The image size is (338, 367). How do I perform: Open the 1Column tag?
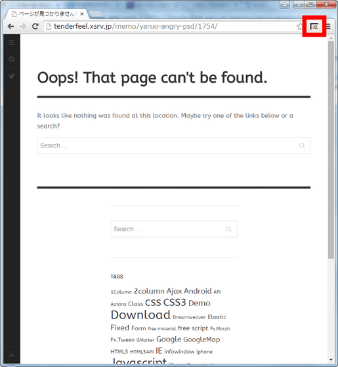click(121, 292)
